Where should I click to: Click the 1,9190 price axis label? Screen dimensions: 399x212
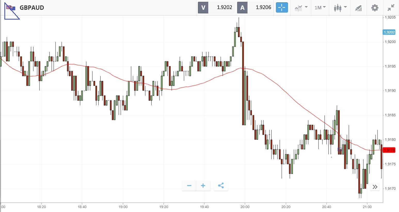(x=390, y=91)
